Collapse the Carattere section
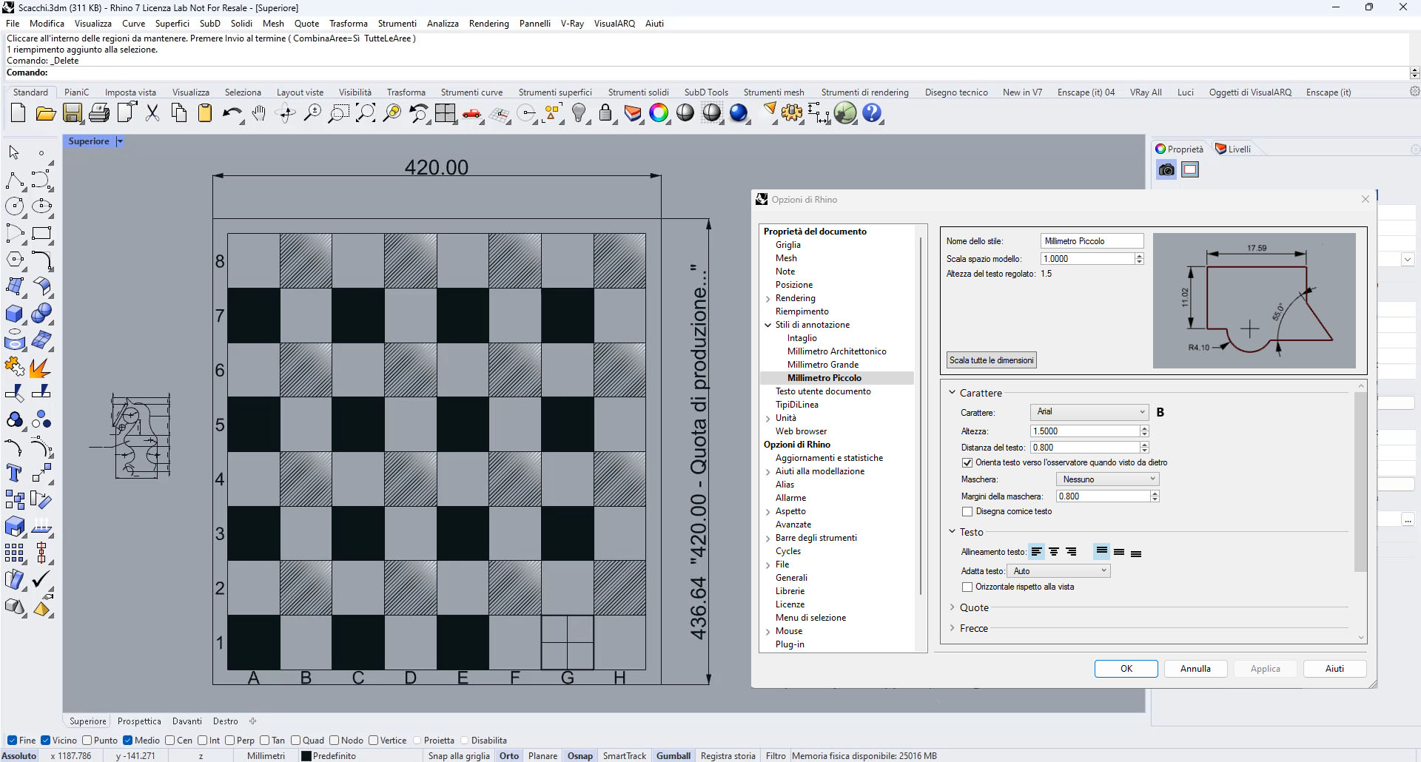 [953, 393]
